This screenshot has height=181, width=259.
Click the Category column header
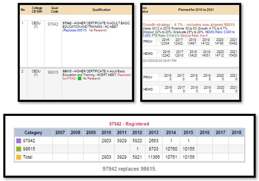click(x=33, y=133)
